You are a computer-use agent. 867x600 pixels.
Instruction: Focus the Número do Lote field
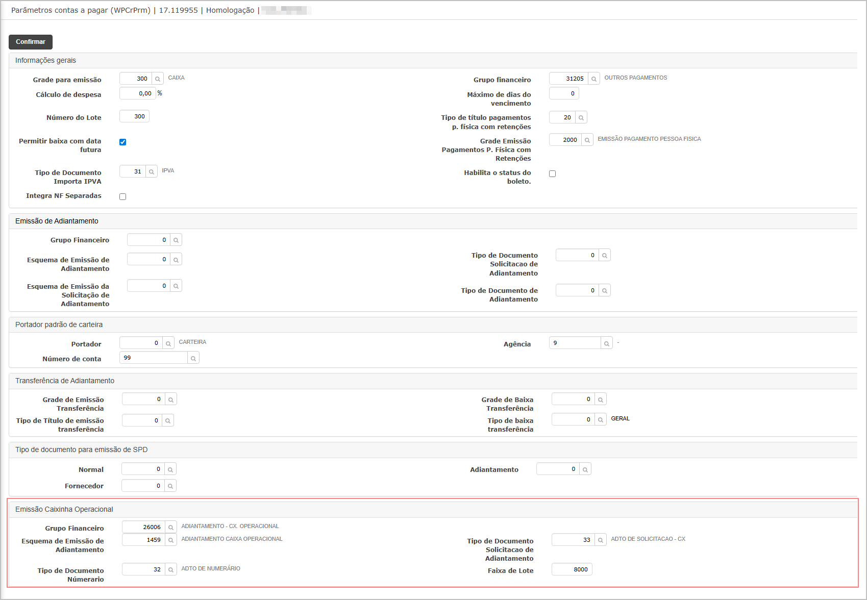134,116
